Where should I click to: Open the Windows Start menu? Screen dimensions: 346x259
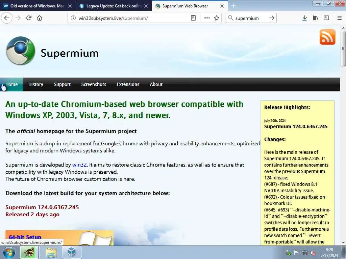(9, 252)
